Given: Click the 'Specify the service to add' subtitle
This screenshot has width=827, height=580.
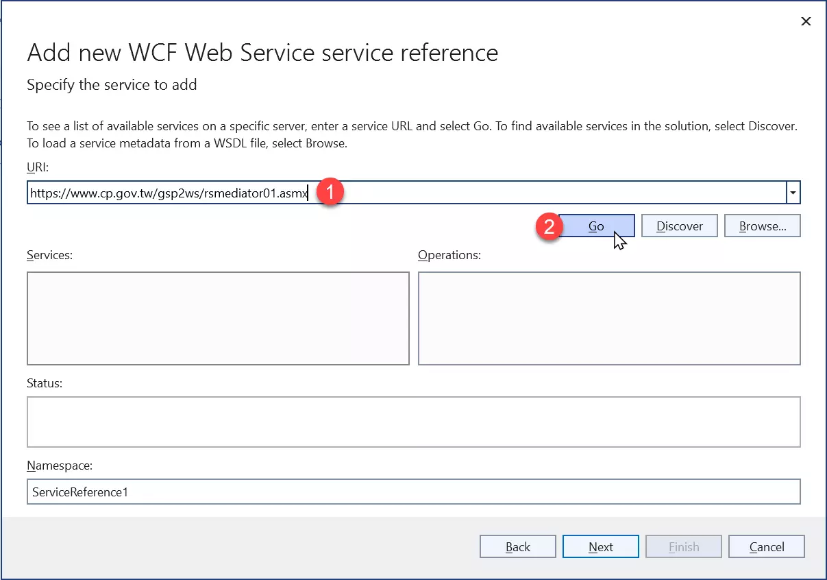Looking at the screenshot, I should (112, 85).
